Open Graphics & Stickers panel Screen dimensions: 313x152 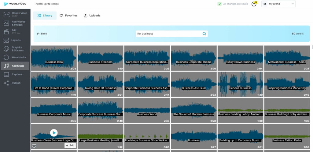(15, 49)
